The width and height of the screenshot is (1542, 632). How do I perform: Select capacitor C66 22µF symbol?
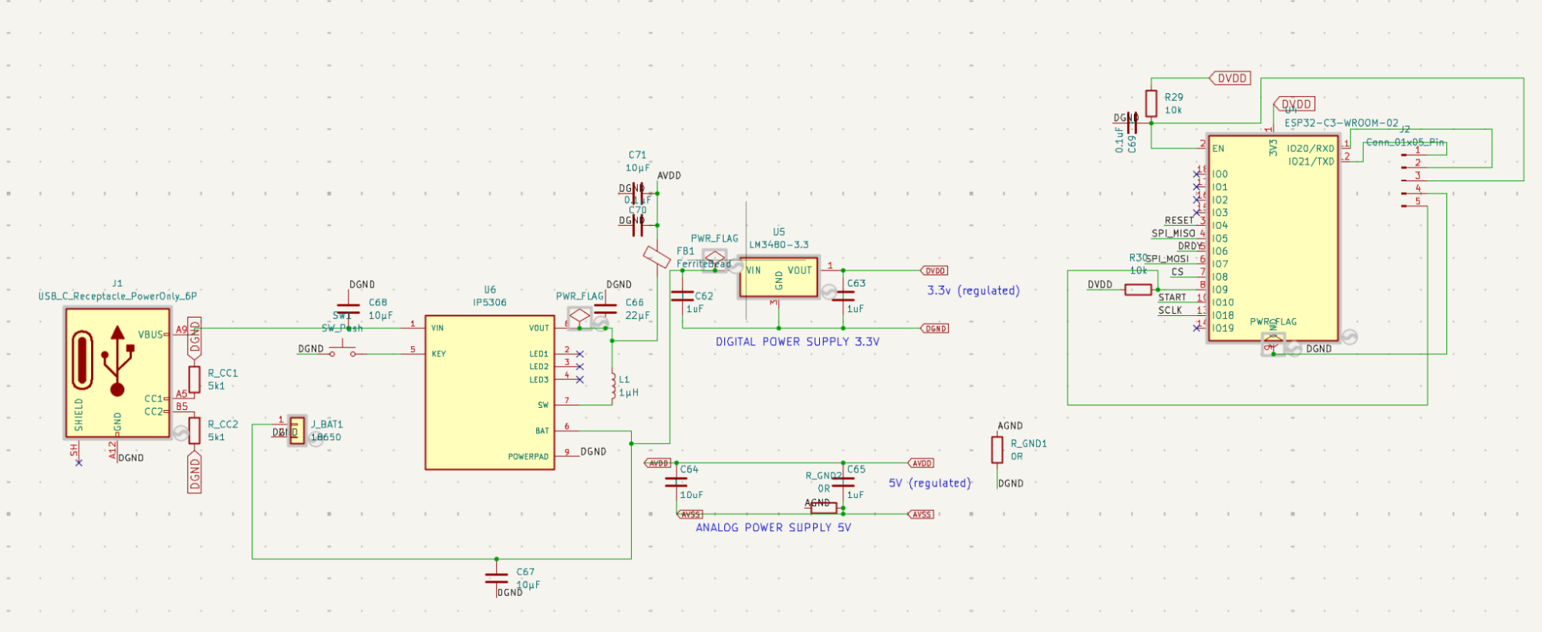[606, 308]
